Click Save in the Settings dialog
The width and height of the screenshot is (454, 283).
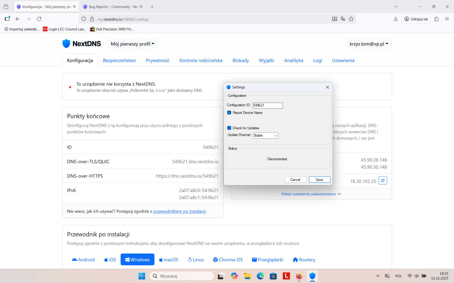(319, 180)
